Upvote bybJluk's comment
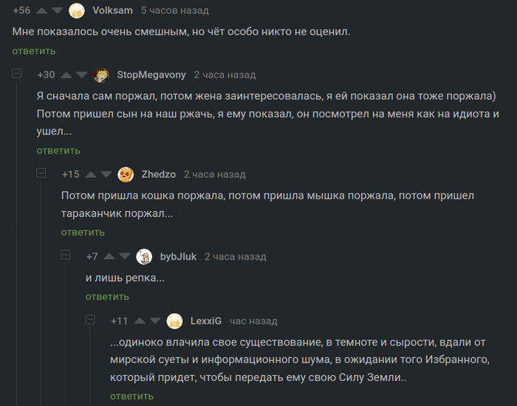This screenshot has height=406, width=517. (x=109, y=256)
